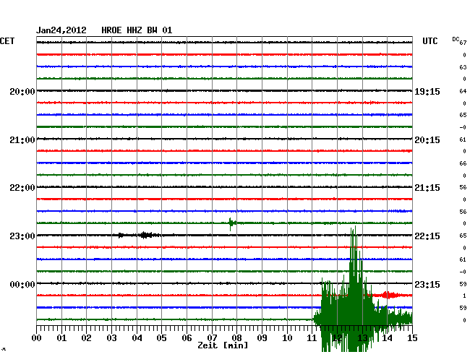
Task: Click the DC offset value 66
Action: coord(463,163)
